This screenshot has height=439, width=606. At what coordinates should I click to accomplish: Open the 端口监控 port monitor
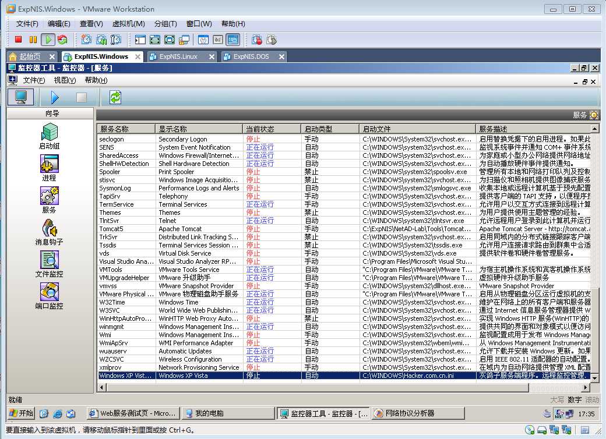pos(49,296)
